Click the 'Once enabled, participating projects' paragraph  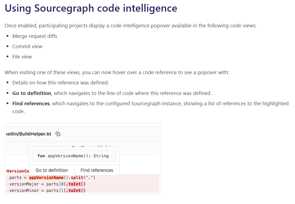coord(130,25)
